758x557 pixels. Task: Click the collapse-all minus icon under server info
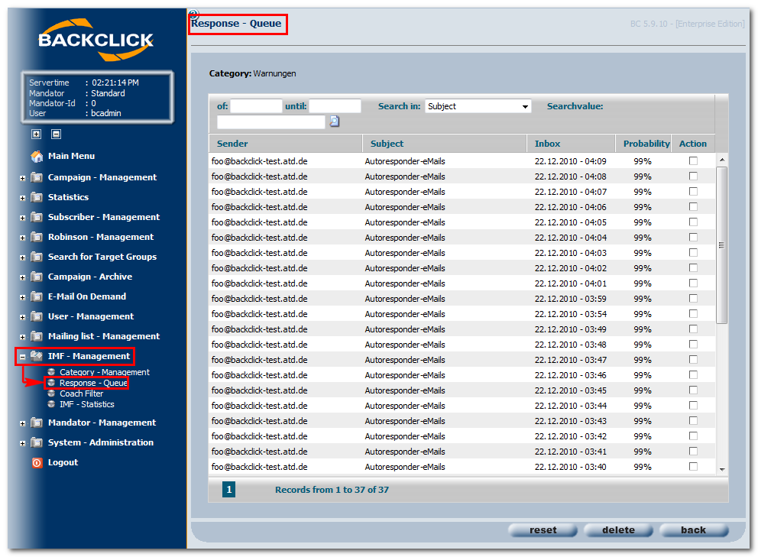tap(56, 134)
